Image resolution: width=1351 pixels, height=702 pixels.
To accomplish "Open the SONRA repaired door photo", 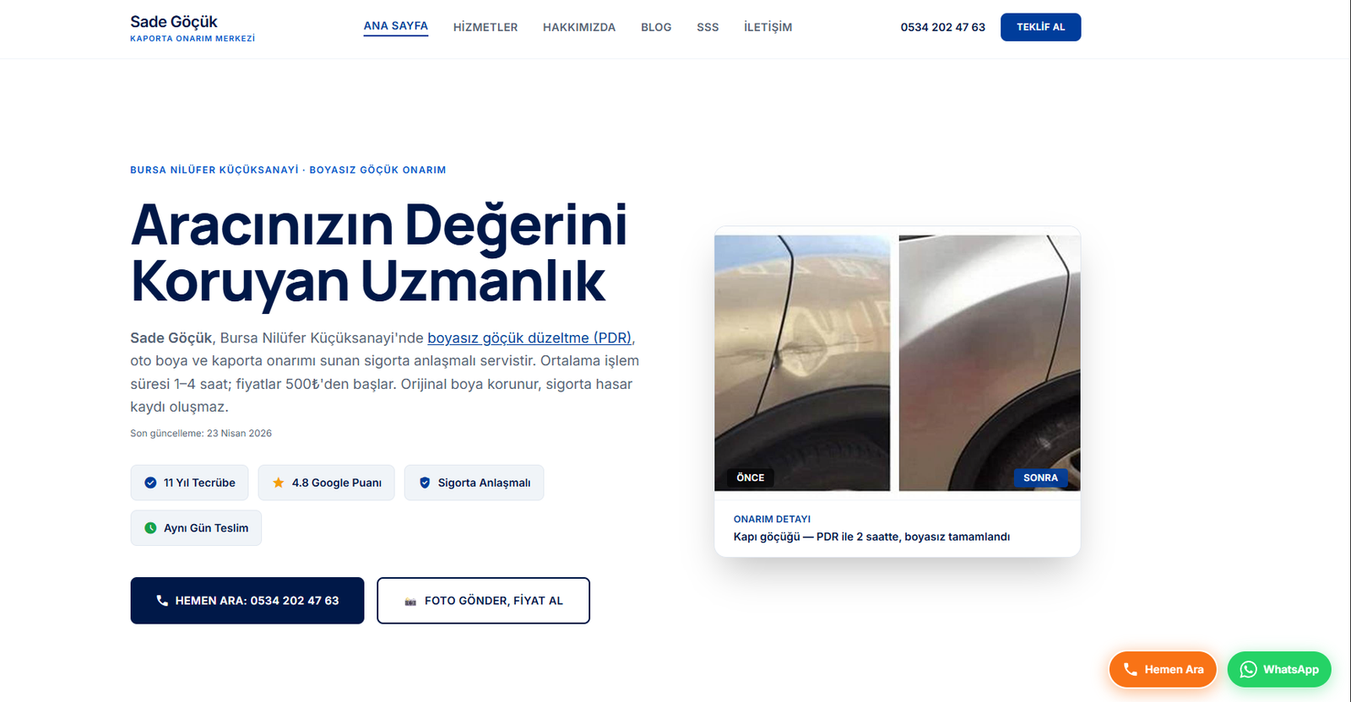I will [x=990, y=363].
